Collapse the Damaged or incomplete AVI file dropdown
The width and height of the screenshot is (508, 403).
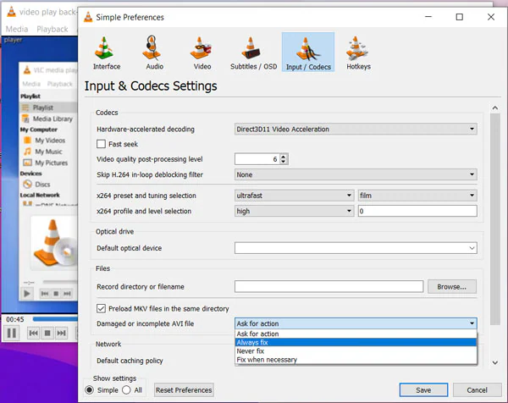point(356,323)
